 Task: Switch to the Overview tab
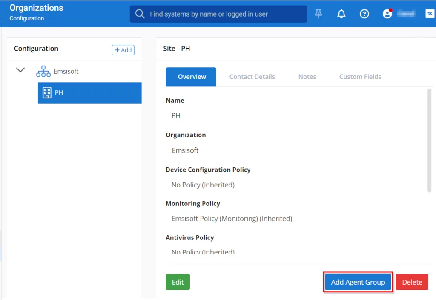tap(192, 77)
